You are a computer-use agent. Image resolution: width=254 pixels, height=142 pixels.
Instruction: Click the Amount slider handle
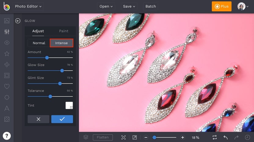(x=47, y=58)
